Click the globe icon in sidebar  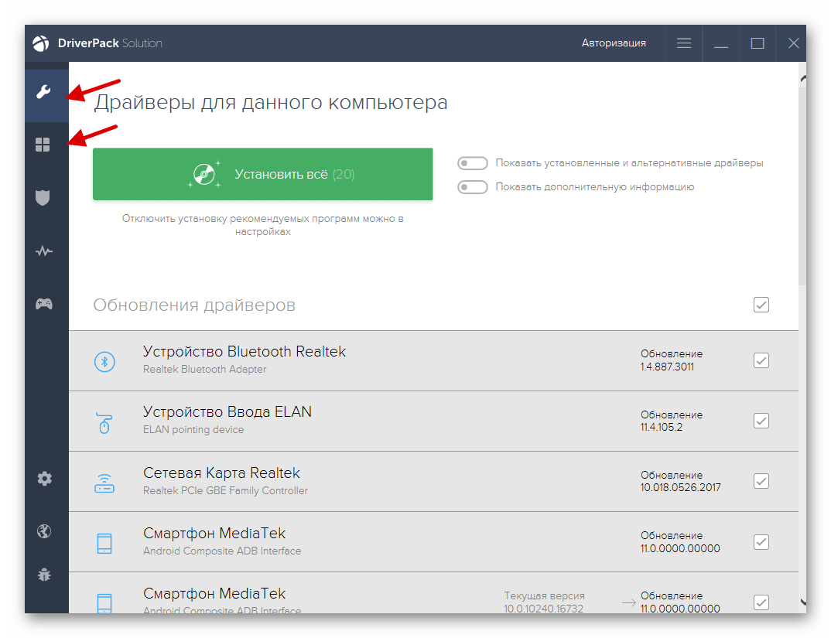[x=45, y=531]
